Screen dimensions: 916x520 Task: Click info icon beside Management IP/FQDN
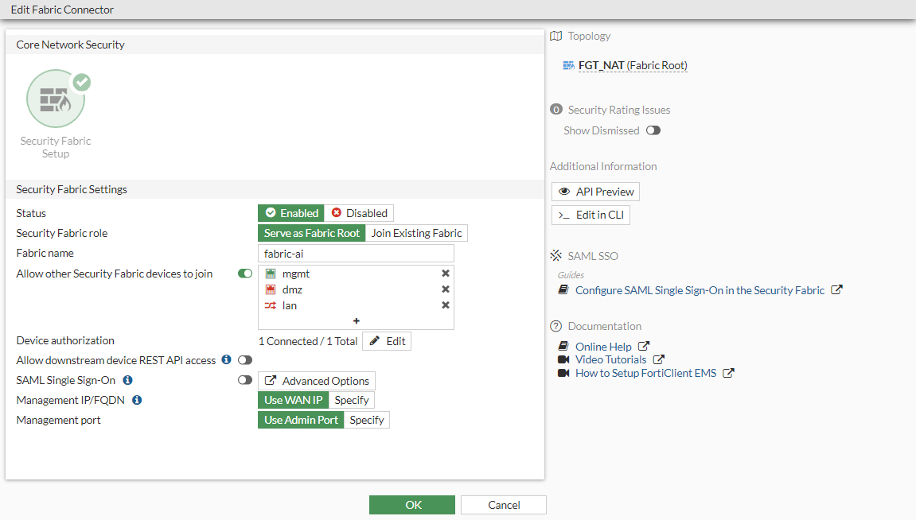pos(137,400)
